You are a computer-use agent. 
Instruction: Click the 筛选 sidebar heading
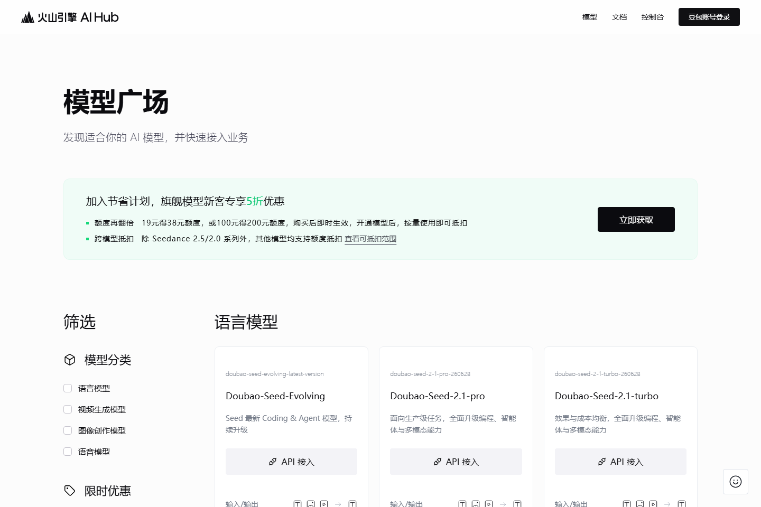pyautogui.click(x=80, y=322)
